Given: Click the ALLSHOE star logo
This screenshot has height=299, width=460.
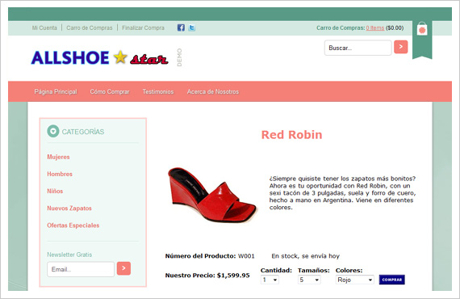Looking at the screenshot, I should (100, 57).
